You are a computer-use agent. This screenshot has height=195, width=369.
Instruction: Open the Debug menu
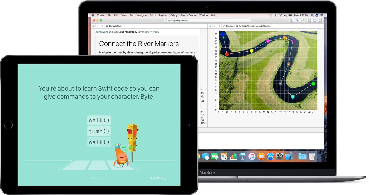coord(174,15)
